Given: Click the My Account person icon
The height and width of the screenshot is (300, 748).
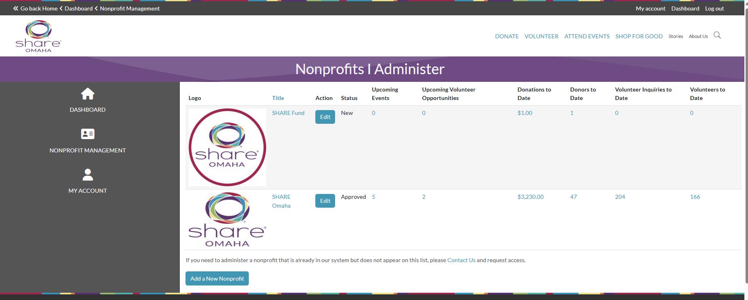Looking at the screenshot, I should click(x=88, y=175).
